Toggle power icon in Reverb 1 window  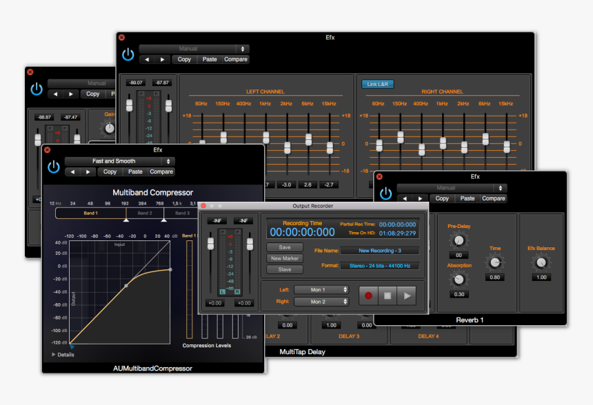(385, 194)
